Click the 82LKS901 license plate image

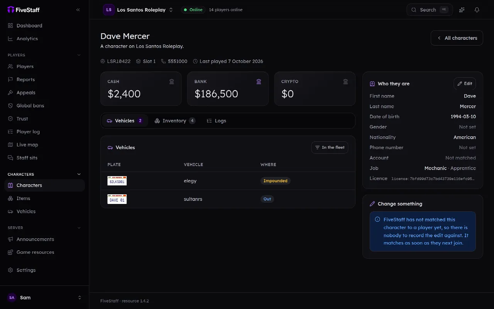pyautogui.click(x=117, y=181)
